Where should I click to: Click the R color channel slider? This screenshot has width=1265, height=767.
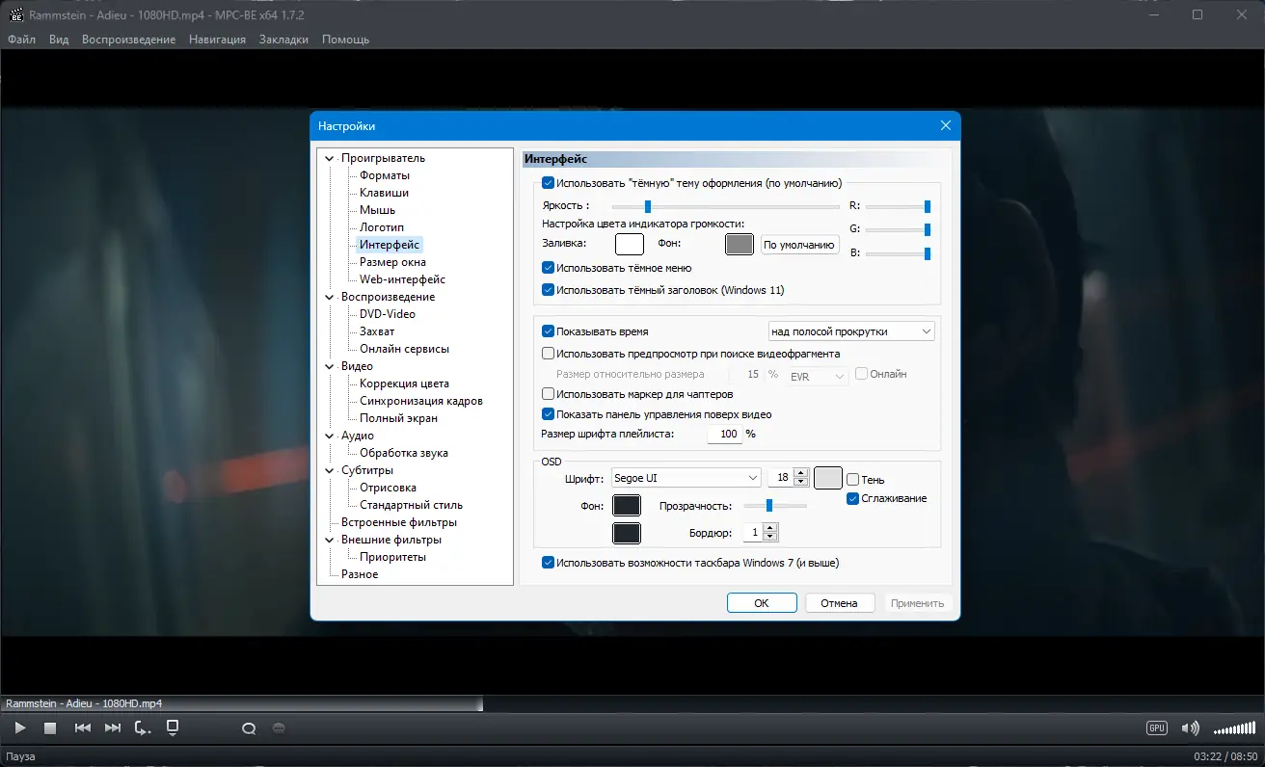899,206
